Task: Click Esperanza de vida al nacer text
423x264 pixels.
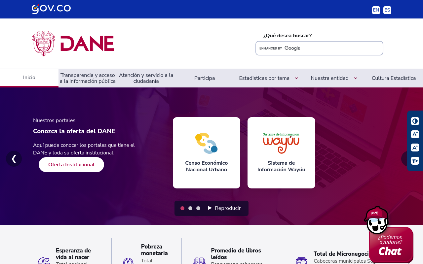Action: tap(73, 254)
